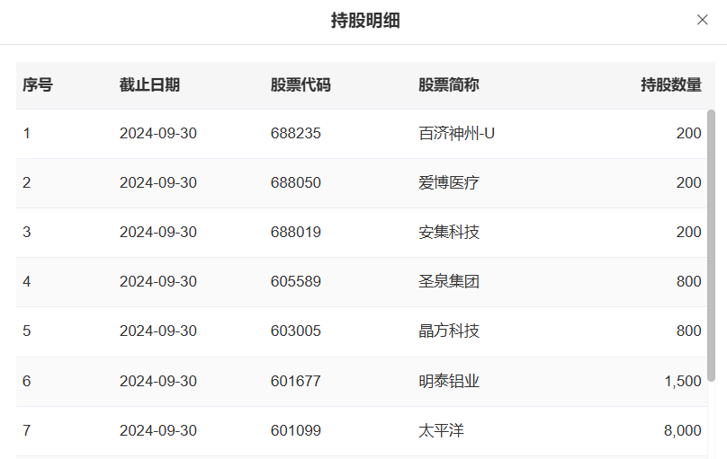
Task: Click the date 2024-09-30 in 圣泉集团 row
Action: point(158,281)
